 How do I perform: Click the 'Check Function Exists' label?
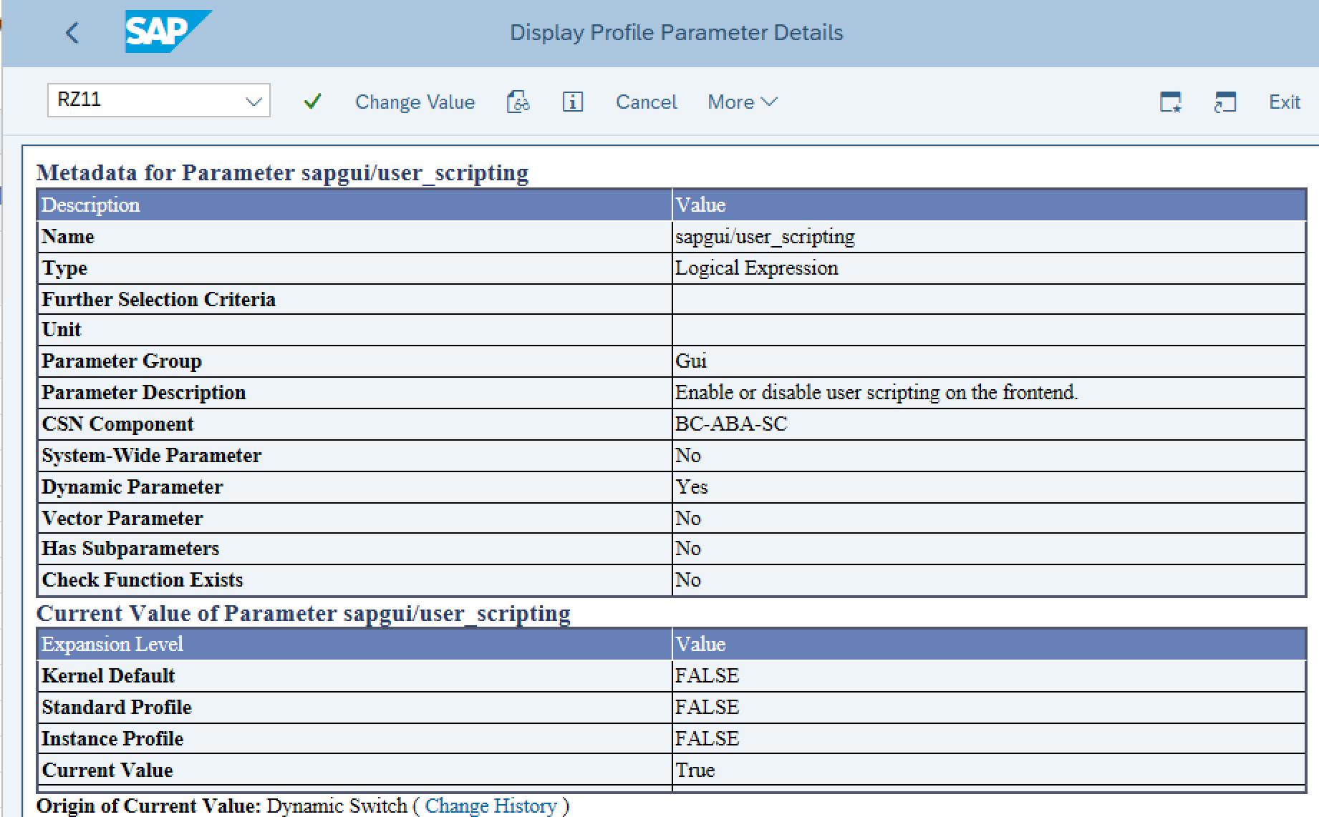point(142,579)
